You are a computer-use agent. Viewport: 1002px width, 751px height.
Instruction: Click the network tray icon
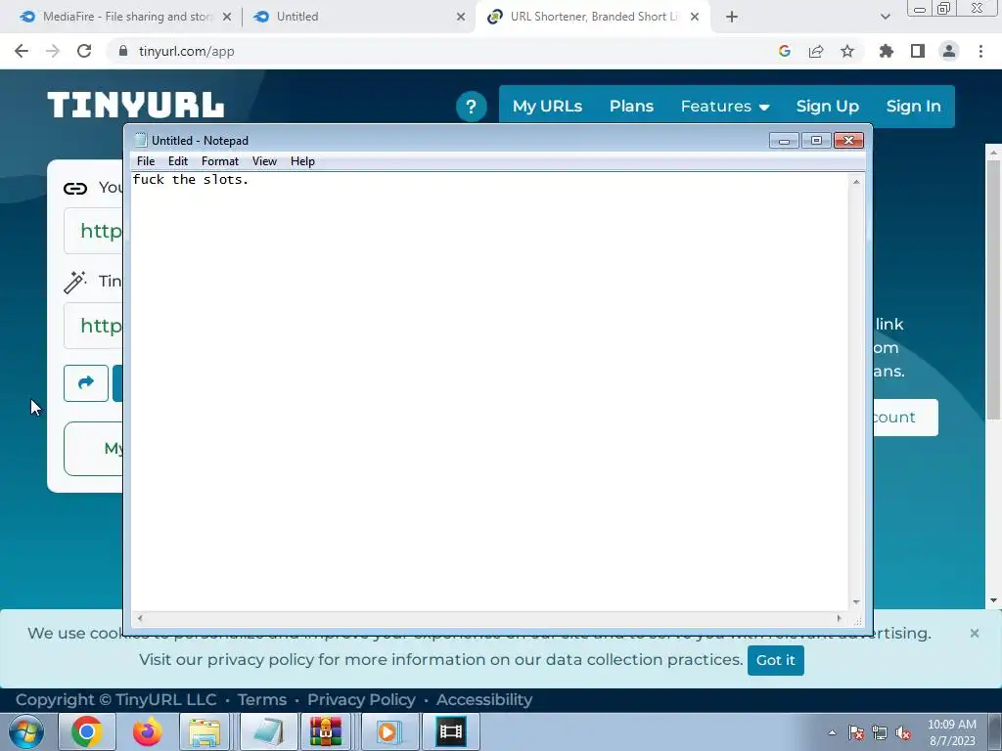880,732
